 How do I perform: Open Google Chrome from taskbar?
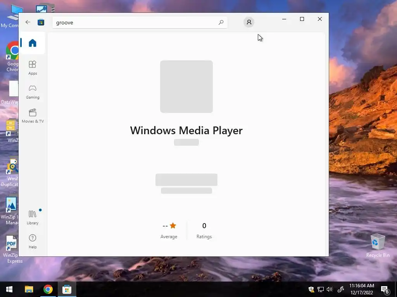click(x=48, y=289)
